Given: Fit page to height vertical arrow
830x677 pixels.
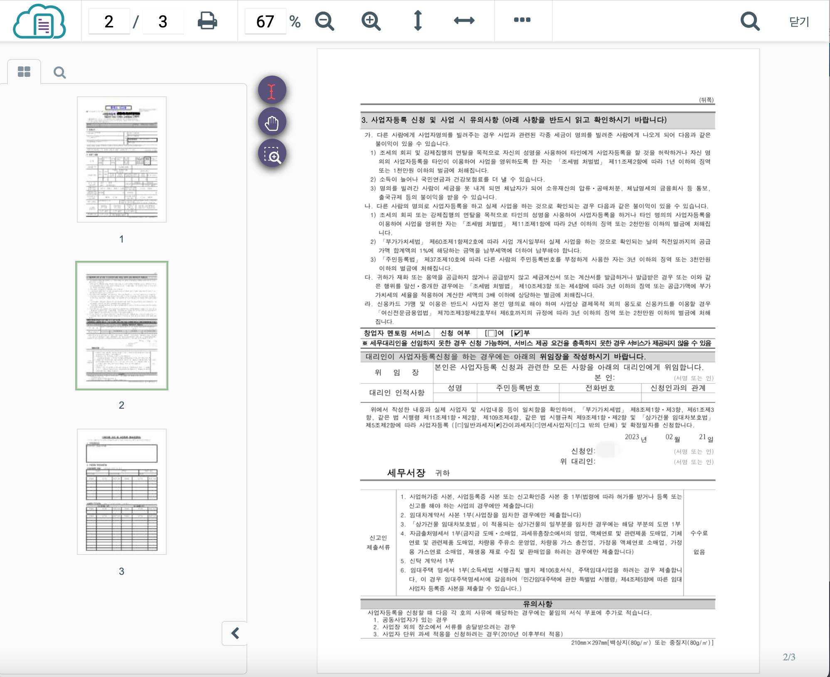Looking at the screenshot, I should point(418,21).
